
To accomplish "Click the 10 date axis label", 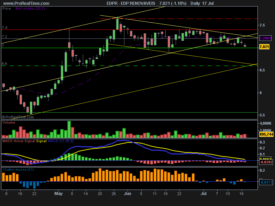I will (x=228, y=194).
